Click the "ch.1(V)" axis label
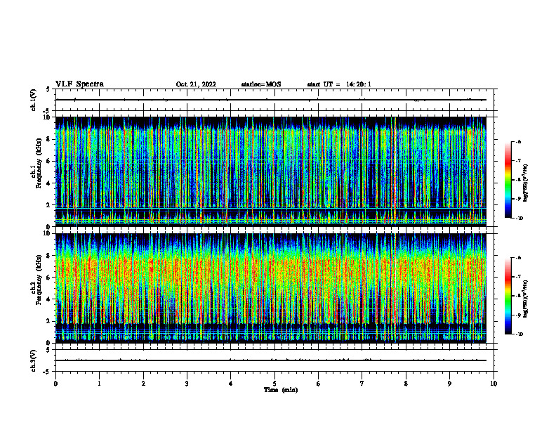The image size is (556, 430). pos(34,100)
